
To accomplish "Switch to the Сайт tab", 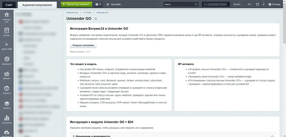I will (x=9, y=5).
